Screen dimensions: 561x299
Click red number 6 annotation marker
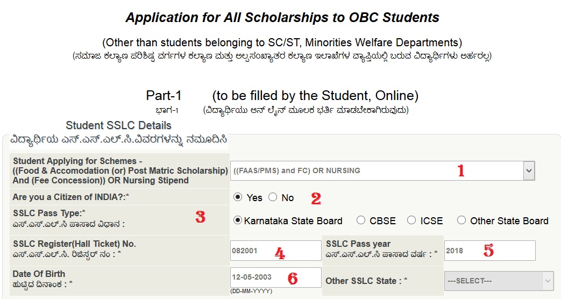[x=292, y=278]
